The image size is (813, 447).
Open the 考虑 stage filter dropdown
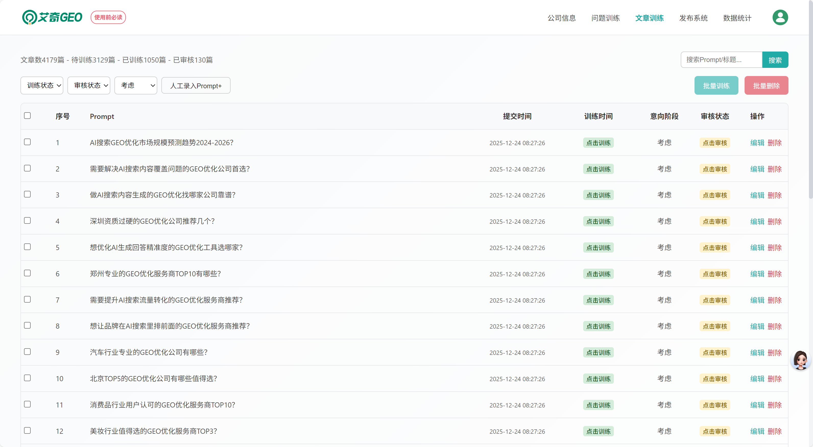[136, 85]
